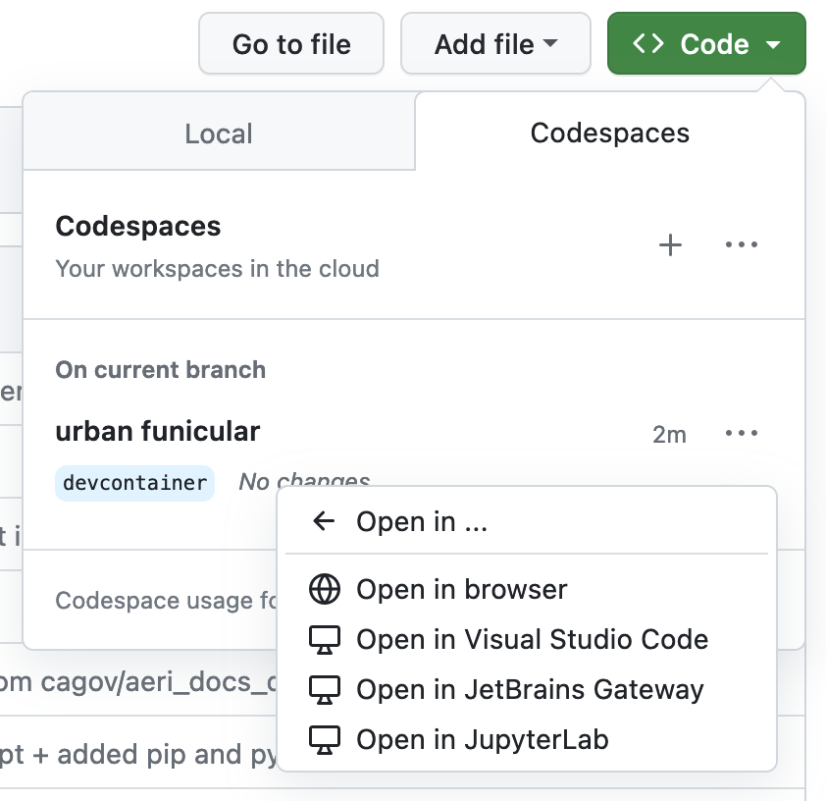Image resolution: width=826 pixels, height=801 pixels.
Task: Click the monitor icon for Visual Studio Code
Action: tap(325, 639)
